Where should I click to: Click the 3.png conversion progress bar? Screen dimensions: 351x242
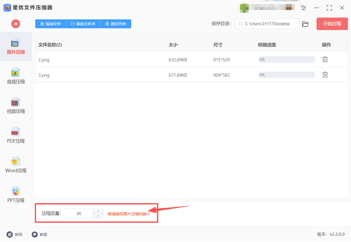[x=287, y=75]
